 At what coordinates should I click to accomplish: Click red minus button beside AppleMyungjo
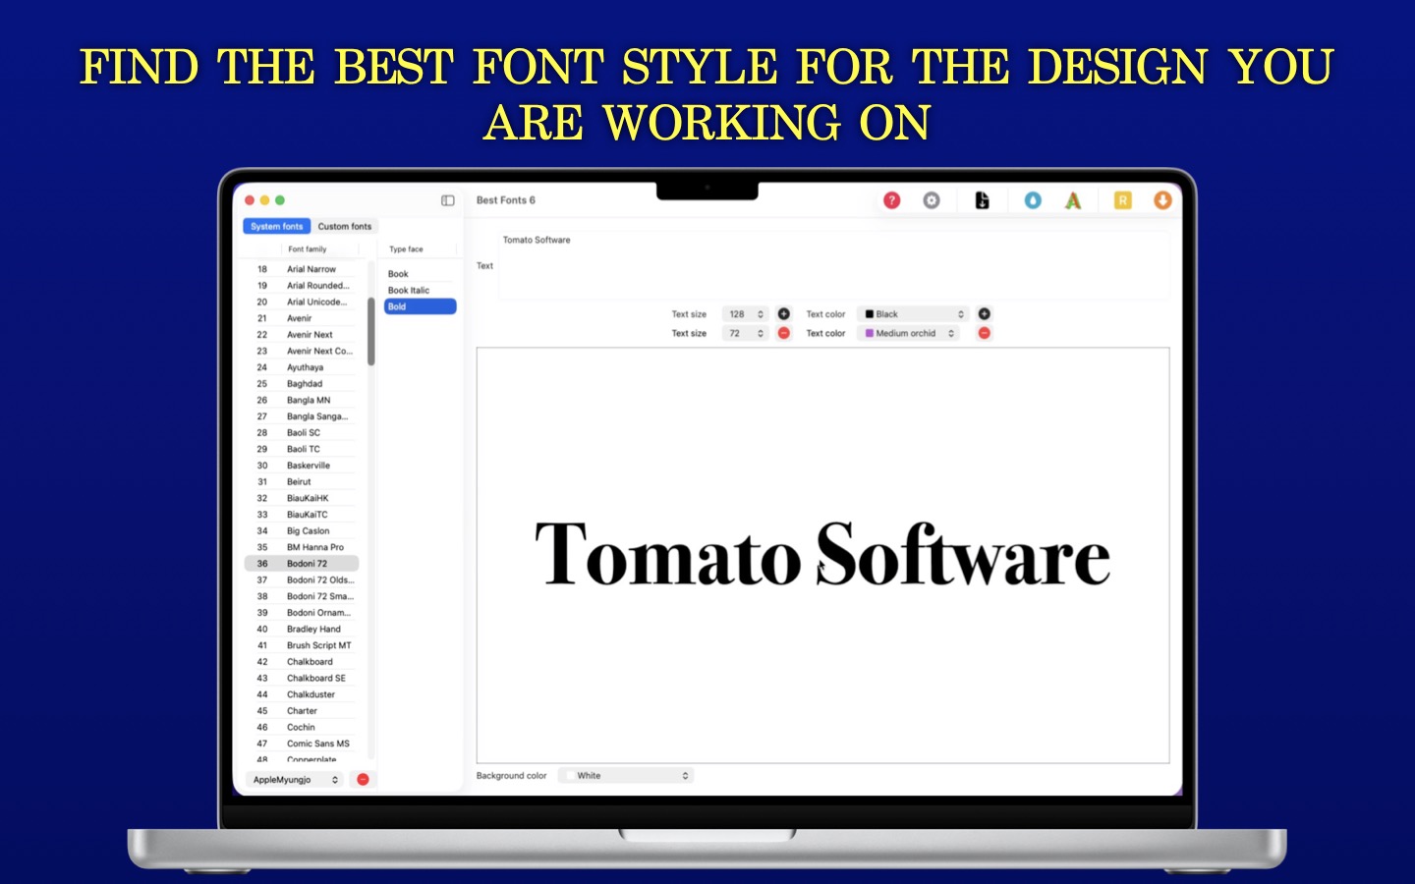tap(363, 780)
